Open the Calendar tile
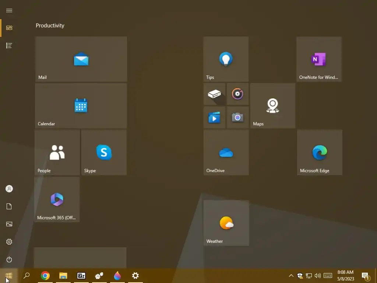The height and width of the screenshot is (283, 377). [x=81, y=106]
